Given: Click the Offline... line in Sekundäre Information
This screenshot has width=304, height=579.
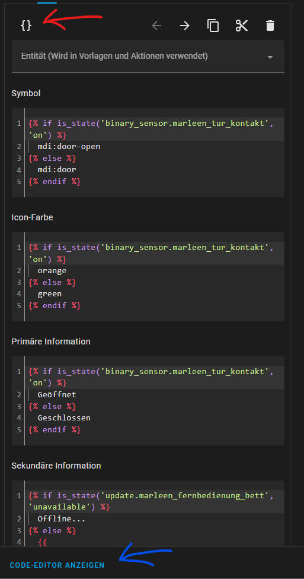Looking at the screenshot, I should (x=62, y=519).
